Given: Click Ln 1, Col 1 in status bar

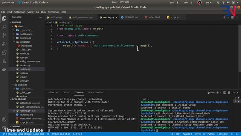Looking at the screenshot, I should pos(175,134).
